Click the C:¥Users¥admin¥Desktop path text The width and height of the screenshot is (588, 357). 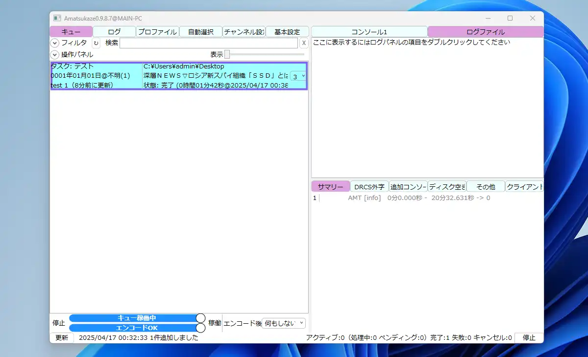pyautogui.click(x=184, y=66)
